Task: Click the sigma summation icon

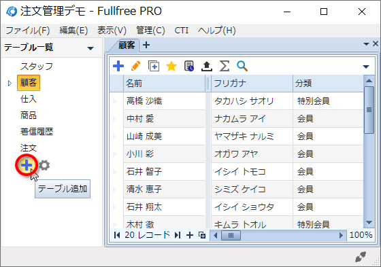Action: point(225,66)
